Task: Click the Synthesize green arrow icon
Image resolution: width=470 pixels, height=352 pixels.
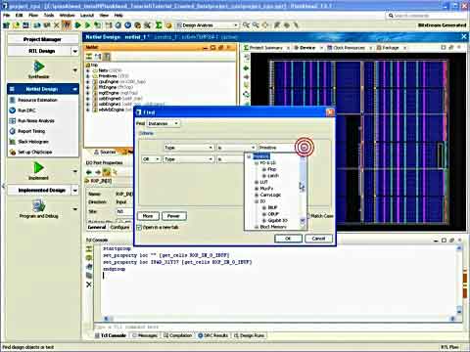Action: (39, 66)
